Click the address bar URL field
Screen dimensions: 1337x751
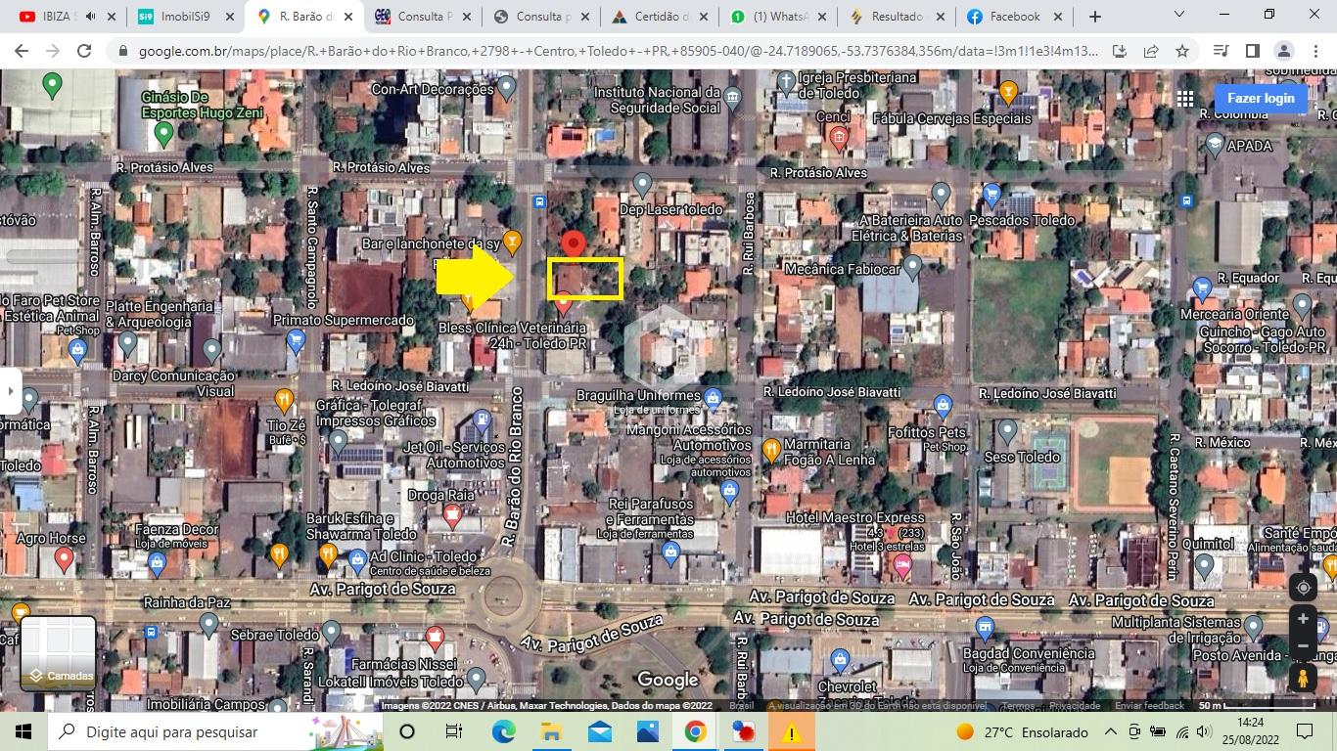[617, 51]
